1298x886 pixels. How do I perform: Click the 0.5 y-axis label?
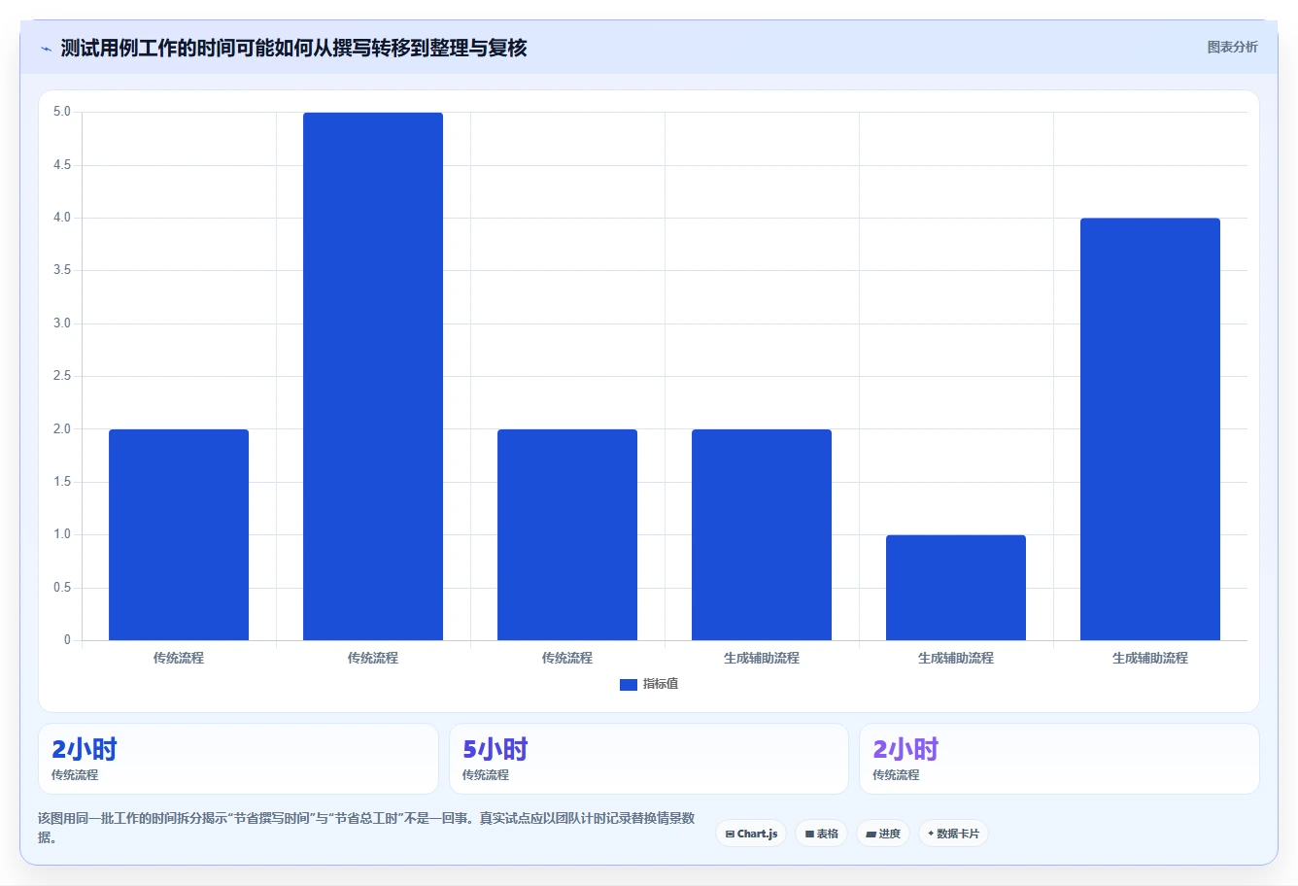(x=62, y=588)
